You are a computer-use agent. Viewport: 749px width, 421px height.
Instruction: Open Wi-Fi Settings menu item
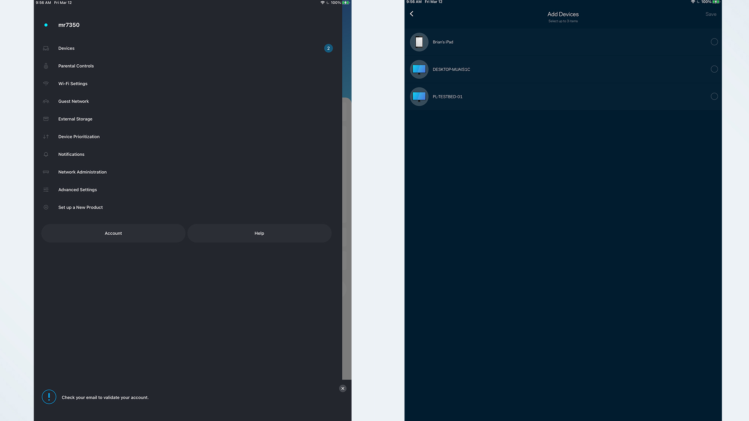click(187, 83)
